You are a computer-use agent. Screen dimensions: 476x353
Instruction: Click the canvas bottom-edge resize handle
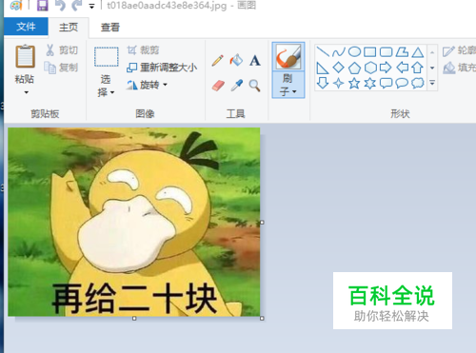click(134, 318)
